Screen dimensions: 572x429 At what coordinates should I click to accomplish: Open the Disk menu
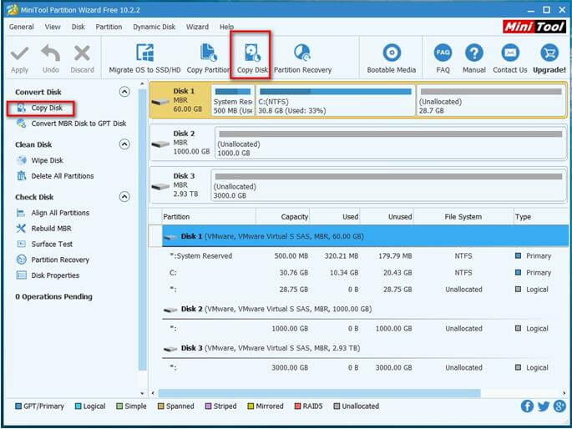point(78,27)
